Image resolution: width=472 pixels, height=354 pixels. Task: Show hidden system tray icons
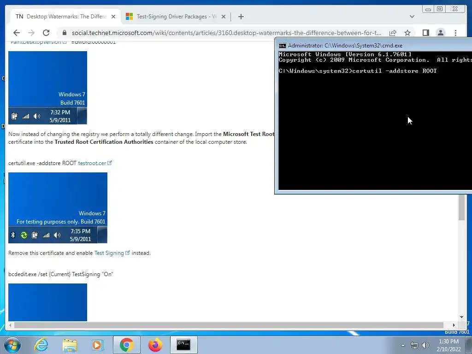[x=403, y=345]
